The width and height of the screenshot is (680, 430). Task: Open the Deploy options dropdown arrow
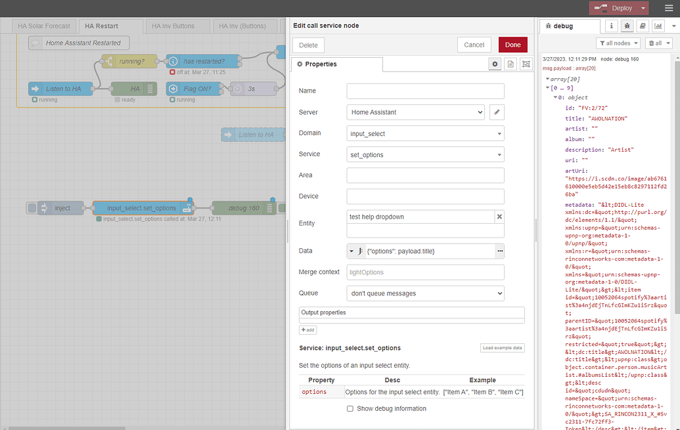click(644, 8)
